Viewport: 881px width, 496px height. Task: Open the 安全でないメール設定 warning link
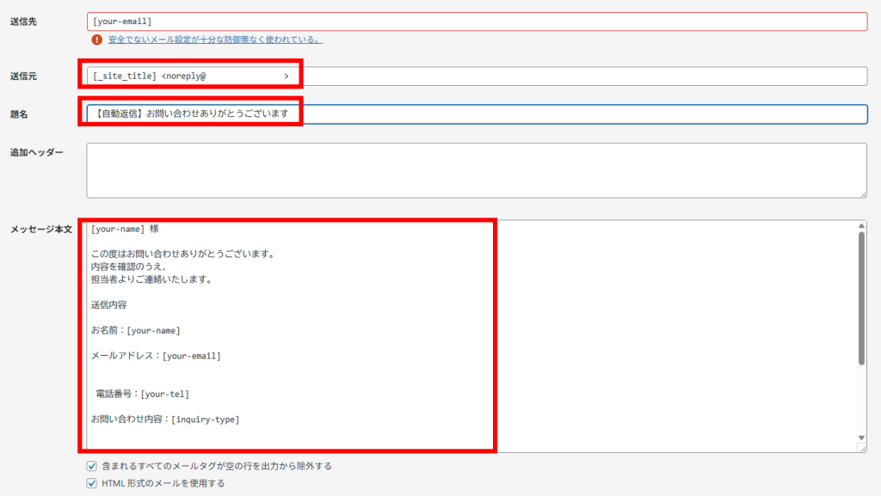pos(214,40)
